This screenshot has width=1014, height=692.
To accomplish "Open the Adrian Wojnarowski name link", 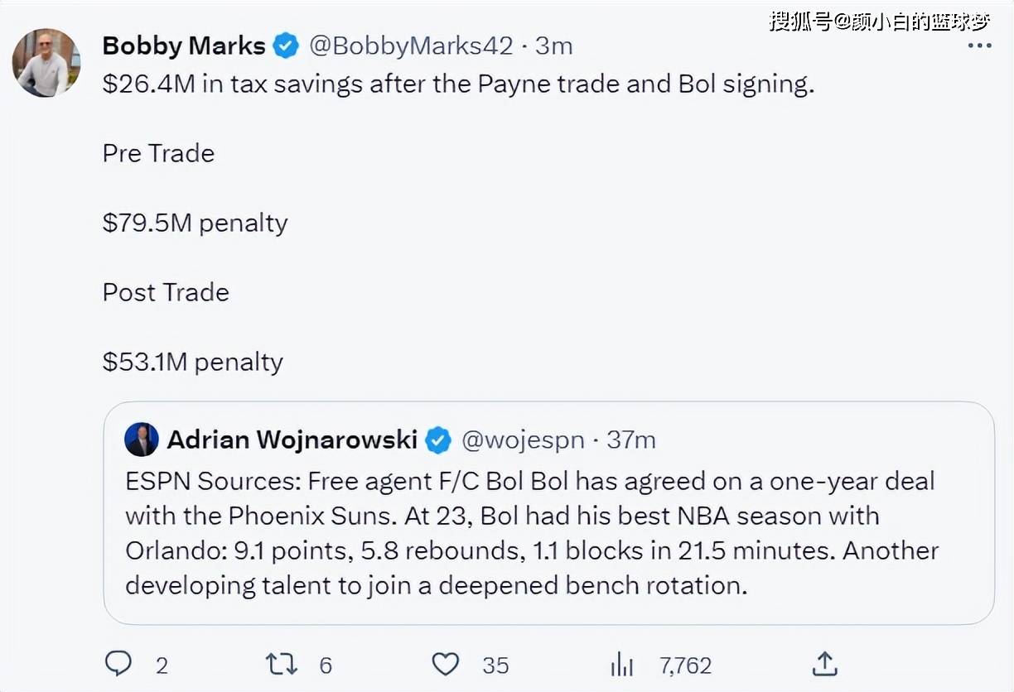I will pyautogui.click(x=292, y=440).
